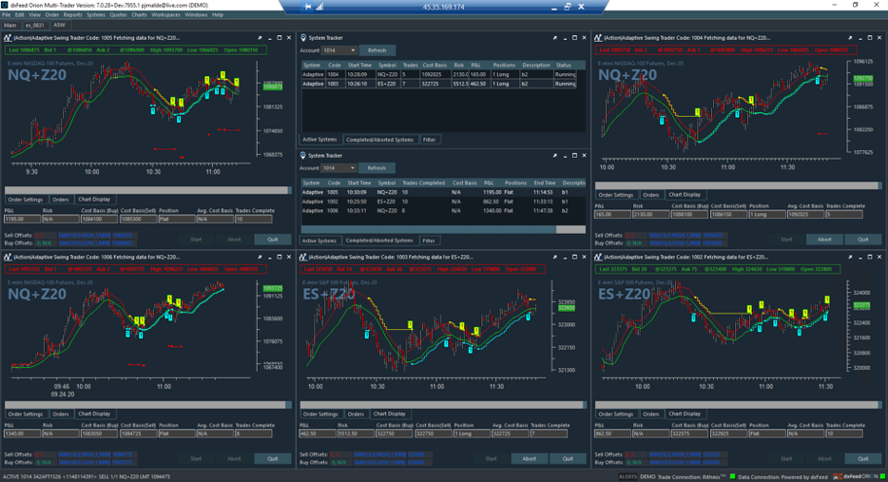The image size is (888, 482).
Task: Click the Trade Connection green status indicator
Action: point(732,477)
